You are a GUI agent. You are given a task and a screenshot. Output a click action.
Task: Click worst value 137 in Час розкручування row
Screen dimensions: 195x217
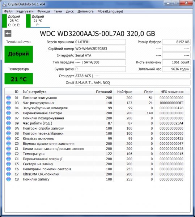point(129,103)
